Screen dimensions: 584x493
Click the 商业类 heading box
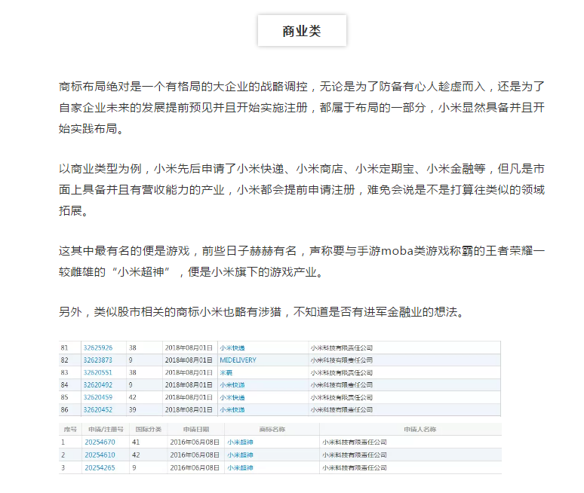click(302, 30)
